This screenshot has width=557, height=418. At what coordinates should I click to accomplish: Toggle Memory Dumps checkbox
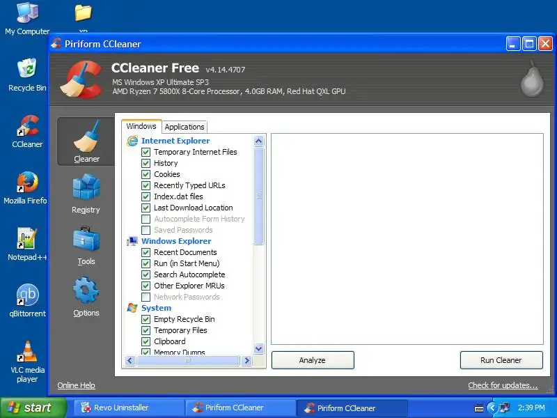(x=146, y=352)
